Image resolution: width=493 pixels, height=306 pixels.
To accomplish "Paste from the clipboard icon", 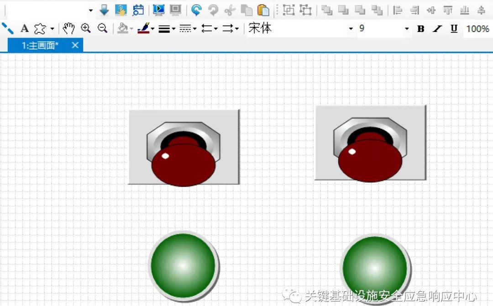I will coord(263,10).
